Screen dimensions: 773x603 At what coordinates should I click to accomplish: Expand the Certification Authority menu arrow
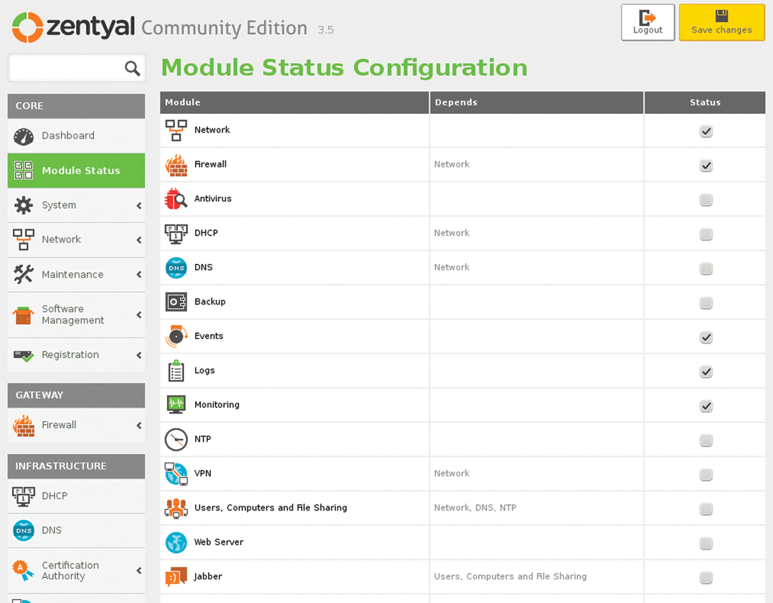[139, 571]
